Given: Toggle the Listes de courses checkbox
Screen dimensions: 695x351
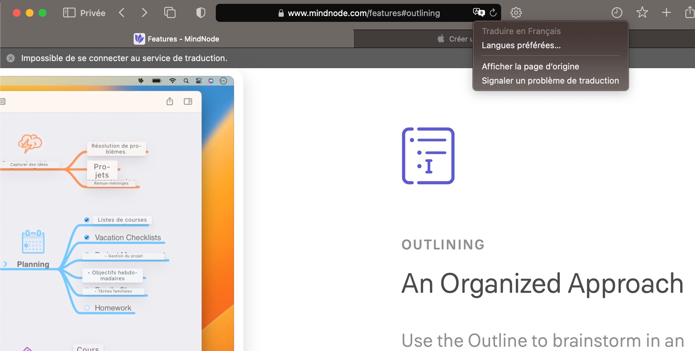Looking at the screenshot, I should click(87, 220).
